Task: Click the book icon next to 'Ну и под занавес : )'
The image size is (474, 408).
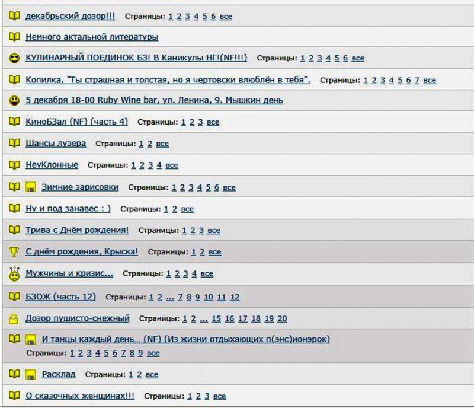Action: [x=14, y=208]
